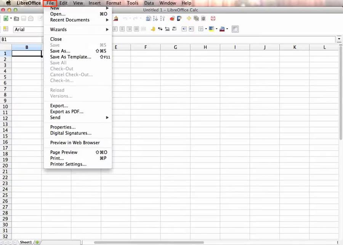Click the Center Horizontally icon
The width and height of the screenshot is (343, 245).
(122, 29)
